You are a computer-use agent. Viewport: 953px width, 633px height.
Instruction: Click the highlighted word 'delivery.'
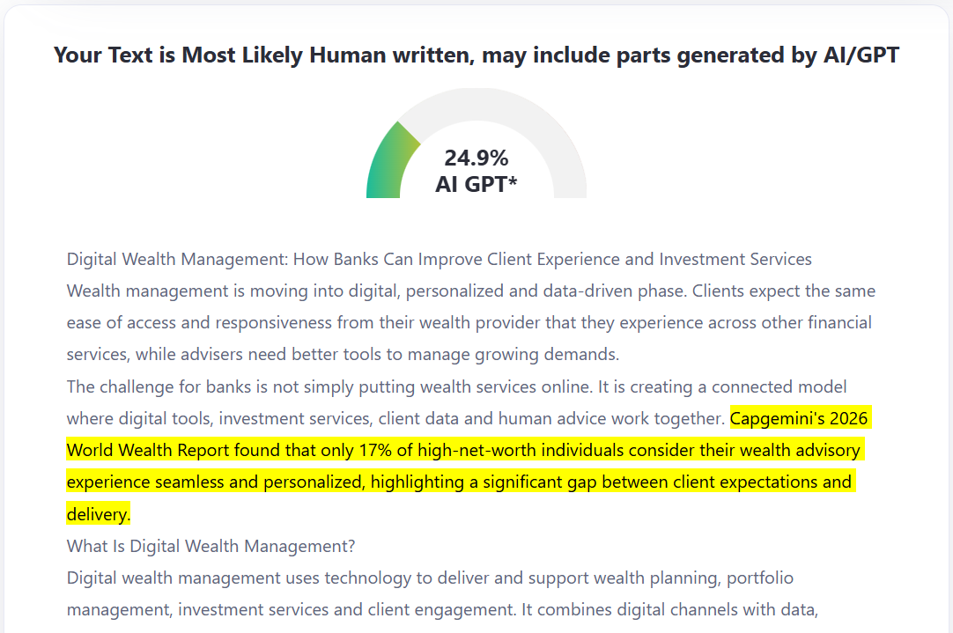[x=99, y=514]
